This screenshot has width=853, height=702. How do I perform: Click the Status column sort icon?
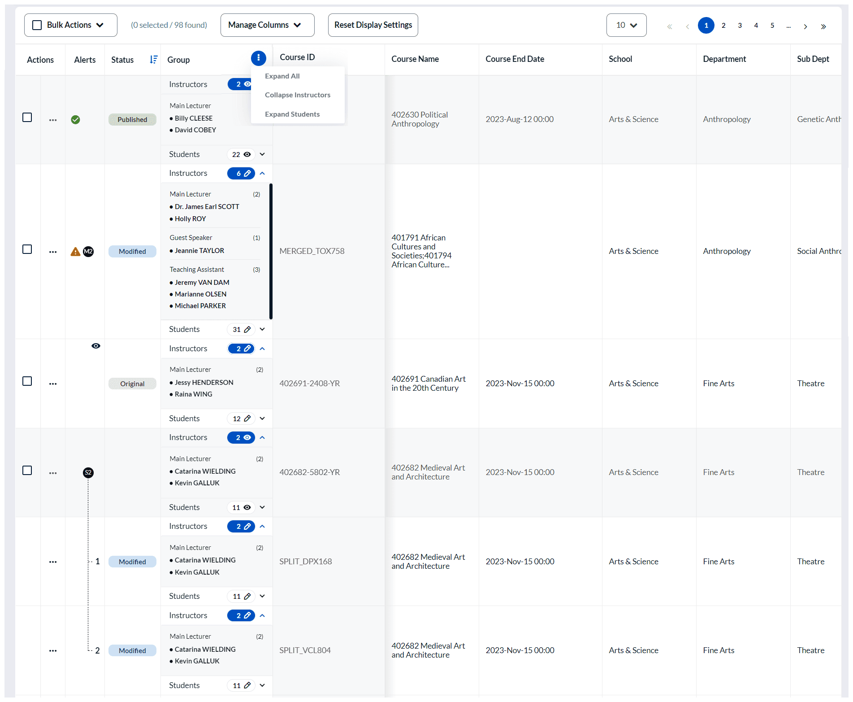pos(153,60)
